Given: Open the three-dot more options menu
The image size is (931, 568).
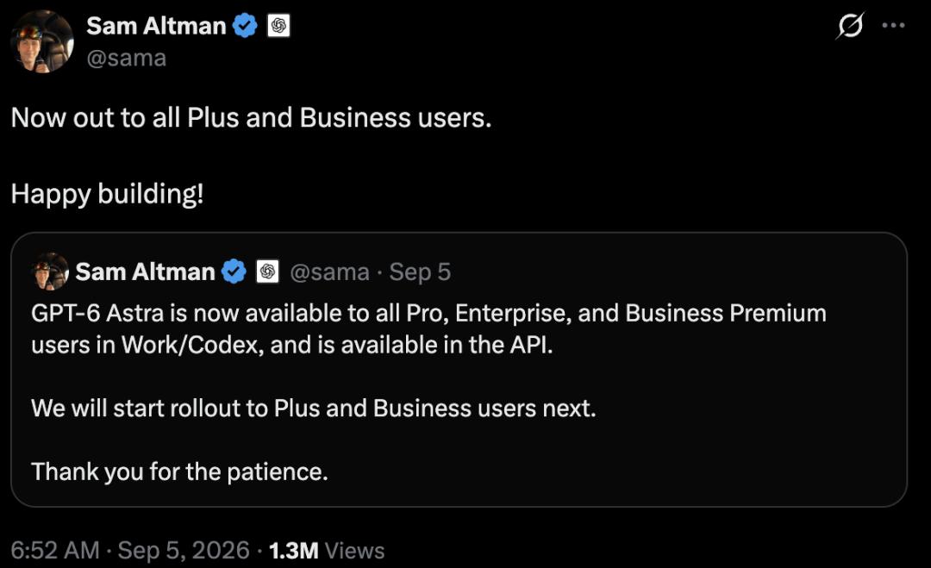Looking at the screenshot, I should click(893, 26).
